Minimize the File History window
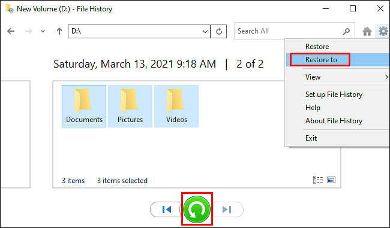The height and width of the screenshot is (228, 390). click(326, 9)
